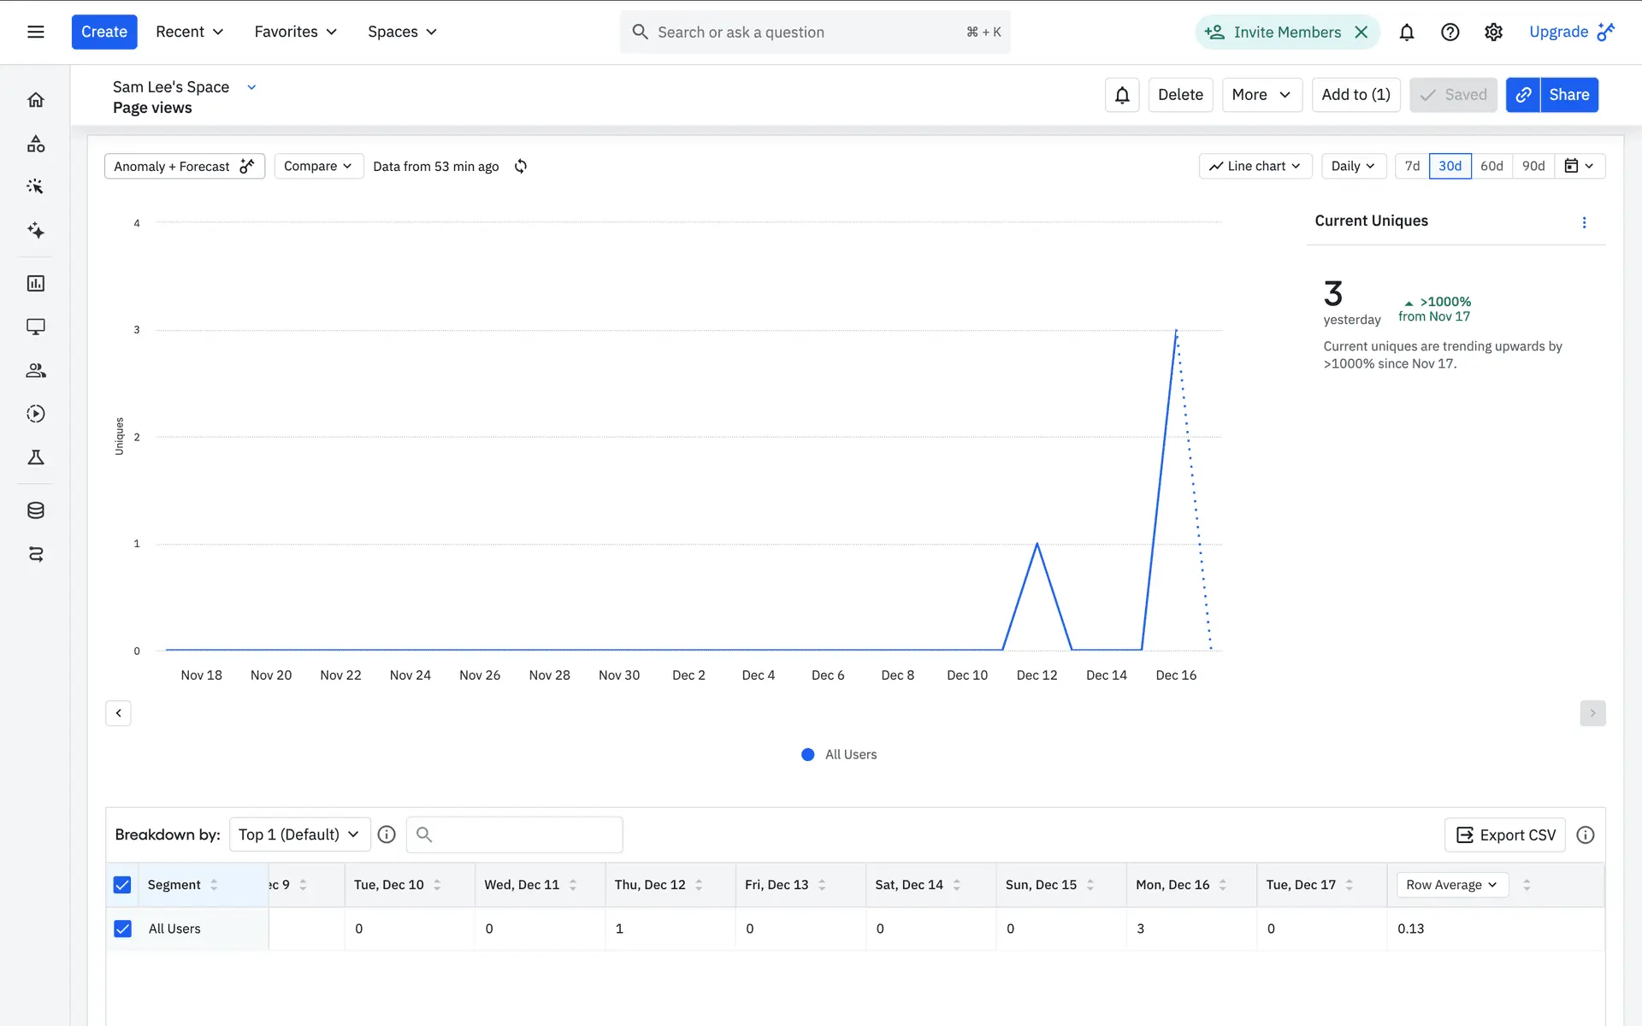This screenshot has width=1642, height=1026.
Task: Uncheck the All Users row checkbox
Action: (x=122, y=929)
